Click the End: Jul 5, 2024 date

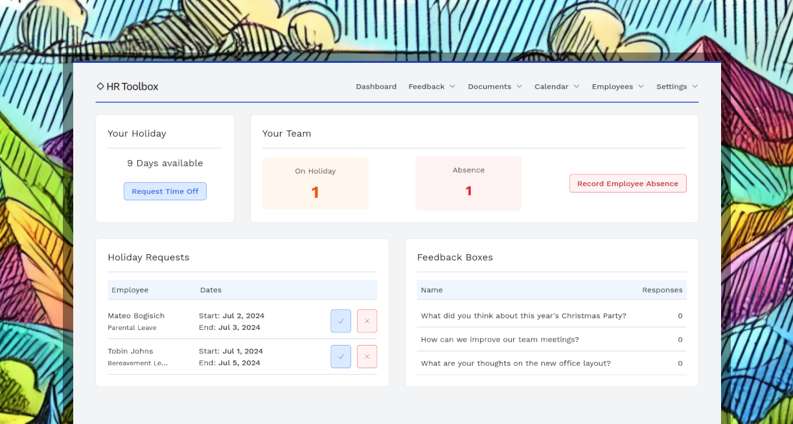229,363
